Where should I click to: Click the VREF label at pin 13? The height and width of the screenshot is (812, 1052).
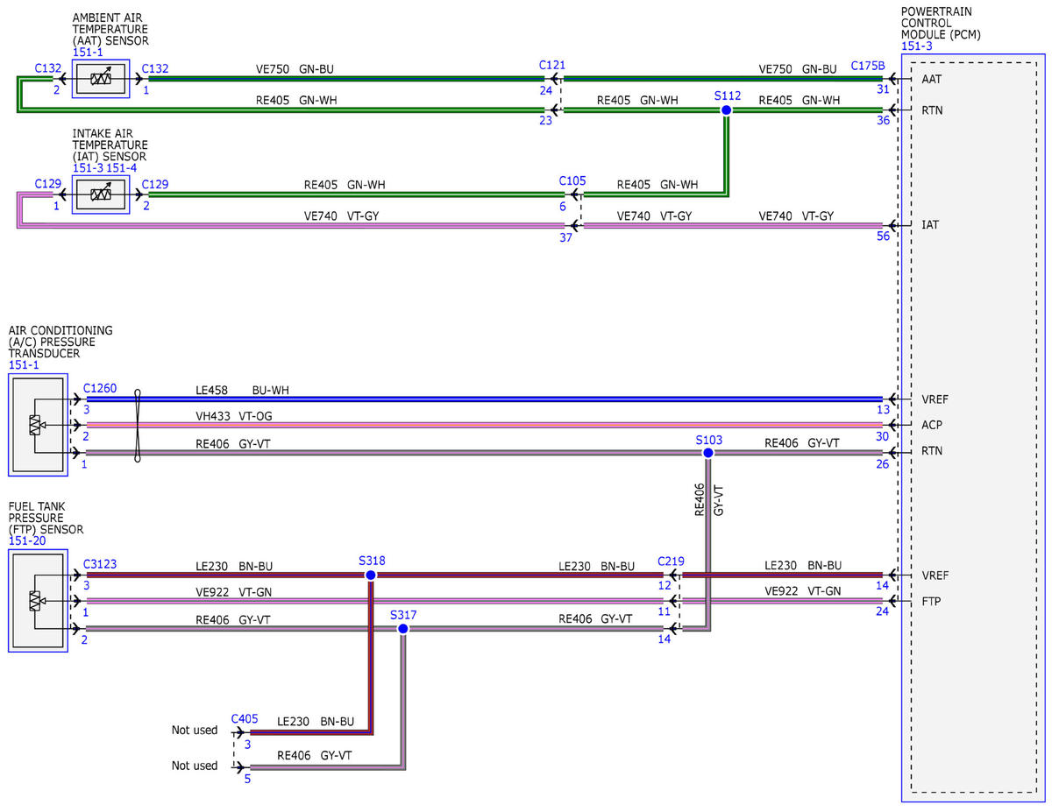click(935, 399)
